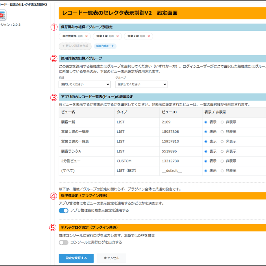The height and width of the screenshot is (266, 266).
Task: Remove the 本社管理部 saved setting
Action: pyautogui.click(x=86, y=36)
